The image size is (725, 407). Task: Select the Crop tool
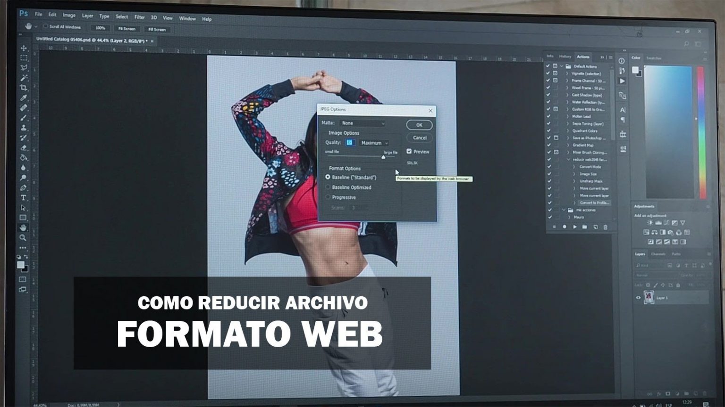pyautogui.click(x=24, y=88)
